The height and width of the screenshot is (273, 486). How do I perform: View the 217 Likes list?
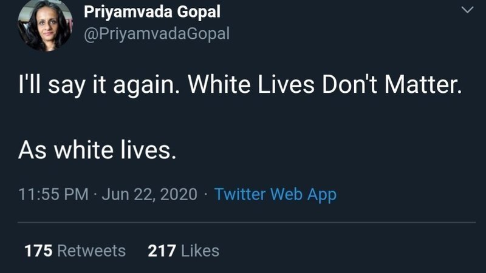(183, 250)
